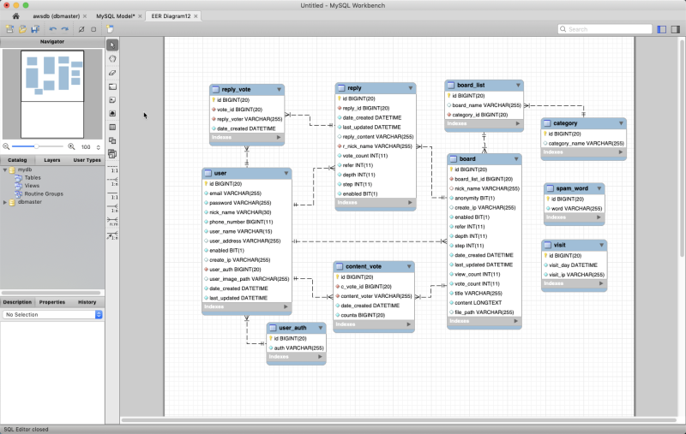Viewport: 686px width, 434px height.
Task: Collapse the mydb schema tree
Action: (5, 169)
